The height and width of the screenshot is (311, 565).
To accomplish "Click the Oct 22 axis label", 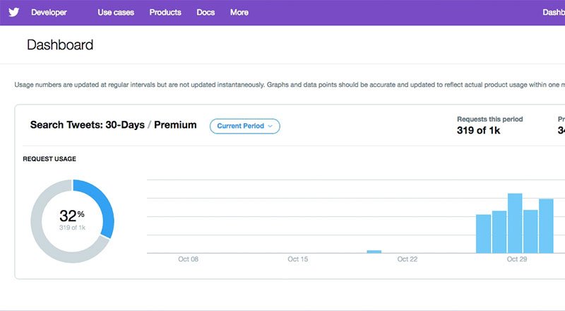I will pyautogui.click(x=408, y=259).
